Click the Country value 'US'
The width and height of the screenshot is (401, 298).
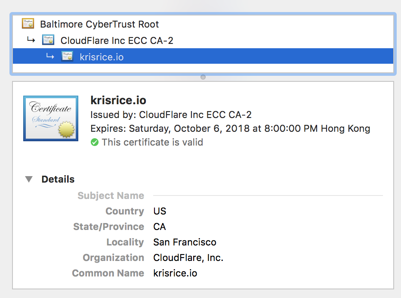coord(160,211)
